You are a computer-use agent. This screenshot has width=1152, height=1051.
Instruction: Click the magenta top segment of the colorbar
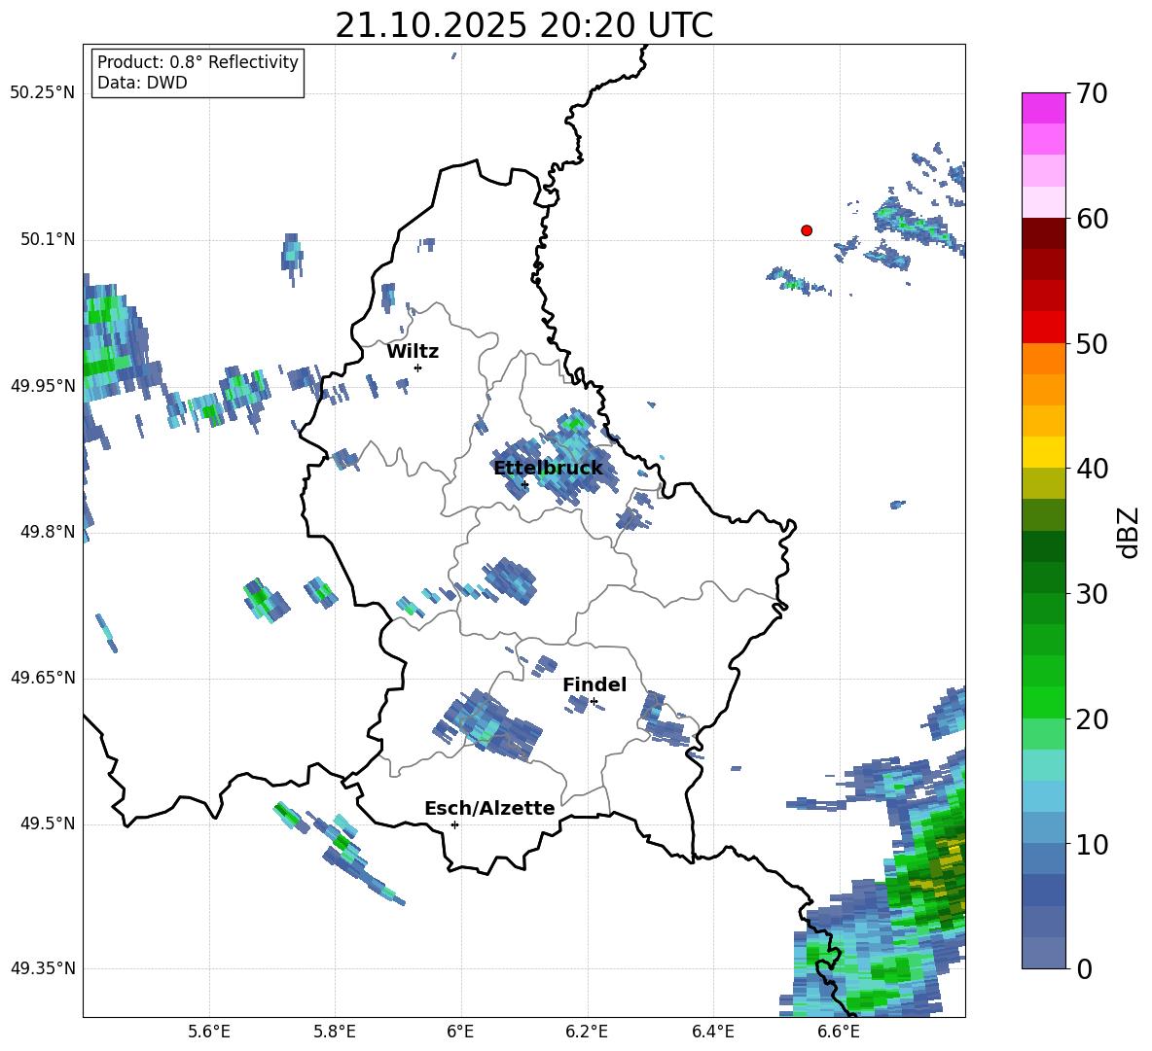click(x=1043, y=108)
